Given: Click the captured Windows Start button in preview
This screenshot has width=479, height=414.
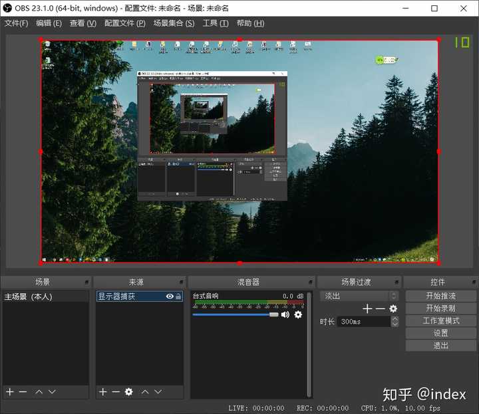Looking at the screenshot, I should (x=44, y=260).
